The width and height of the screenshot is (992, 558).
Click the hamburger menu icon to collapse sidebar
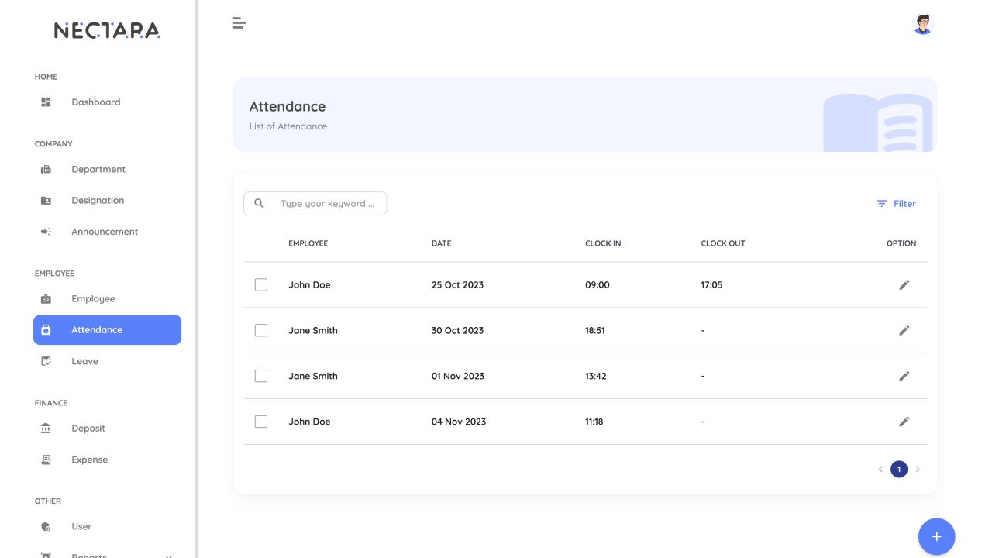pyautogui.click(x=239, y=23)
